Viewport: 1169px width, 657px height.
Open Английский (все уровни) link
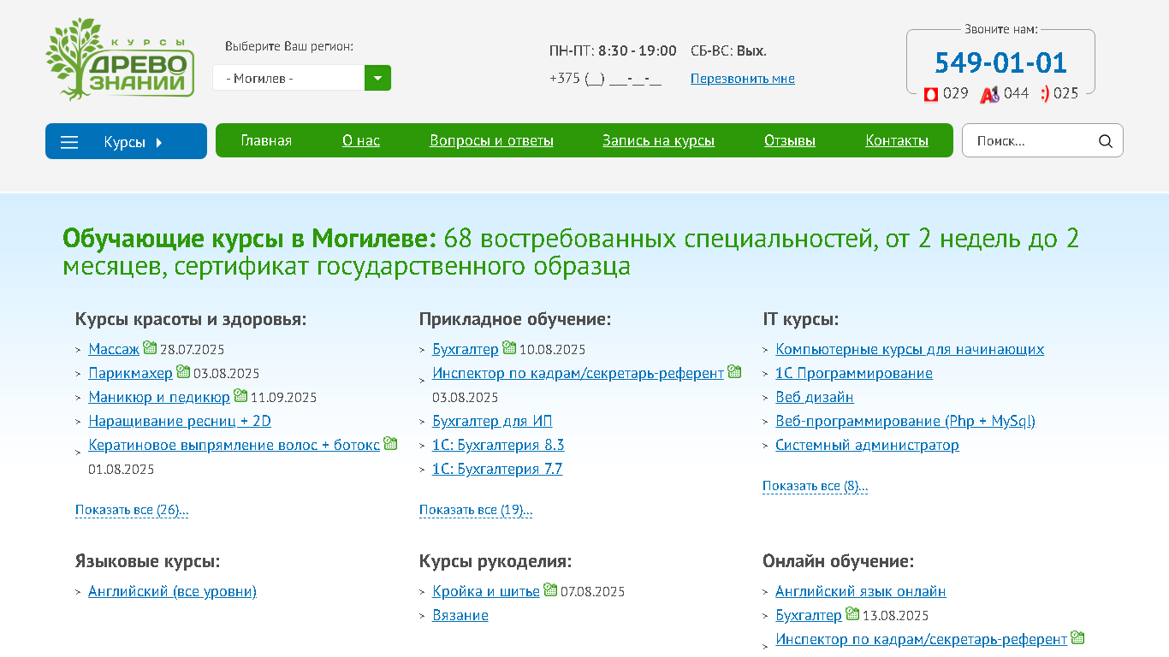[x=172, y=591]
